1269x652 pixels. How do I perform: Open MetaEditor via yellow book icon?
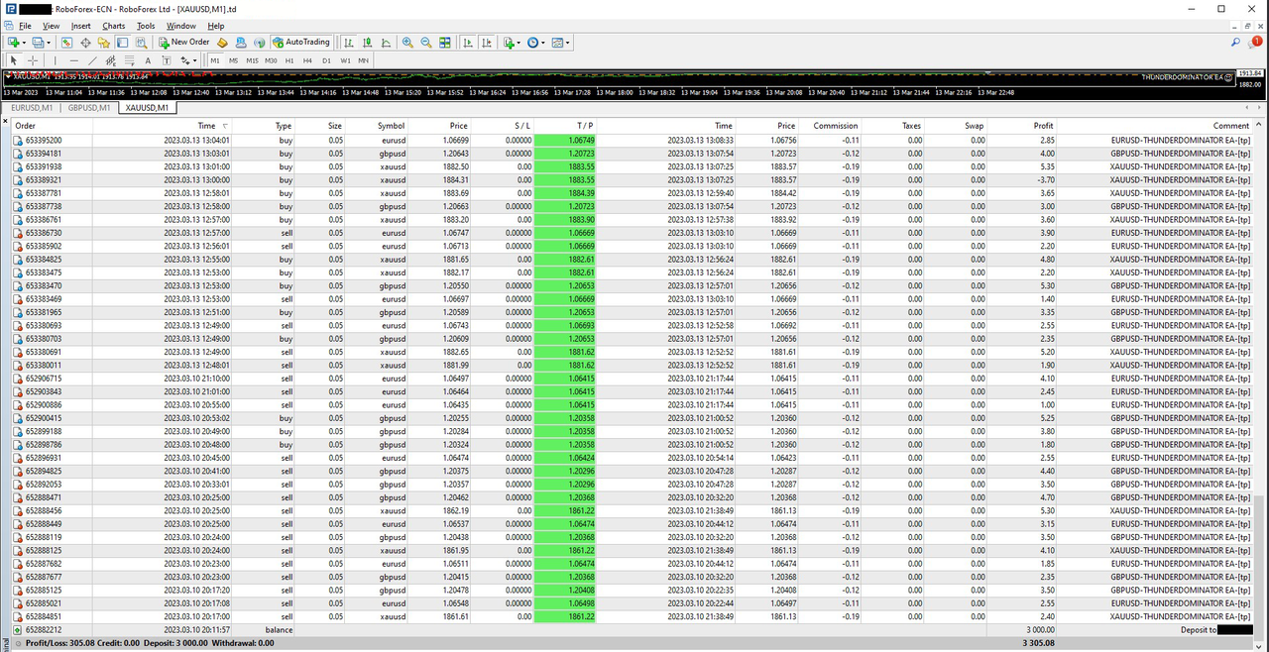coord(222,43)
